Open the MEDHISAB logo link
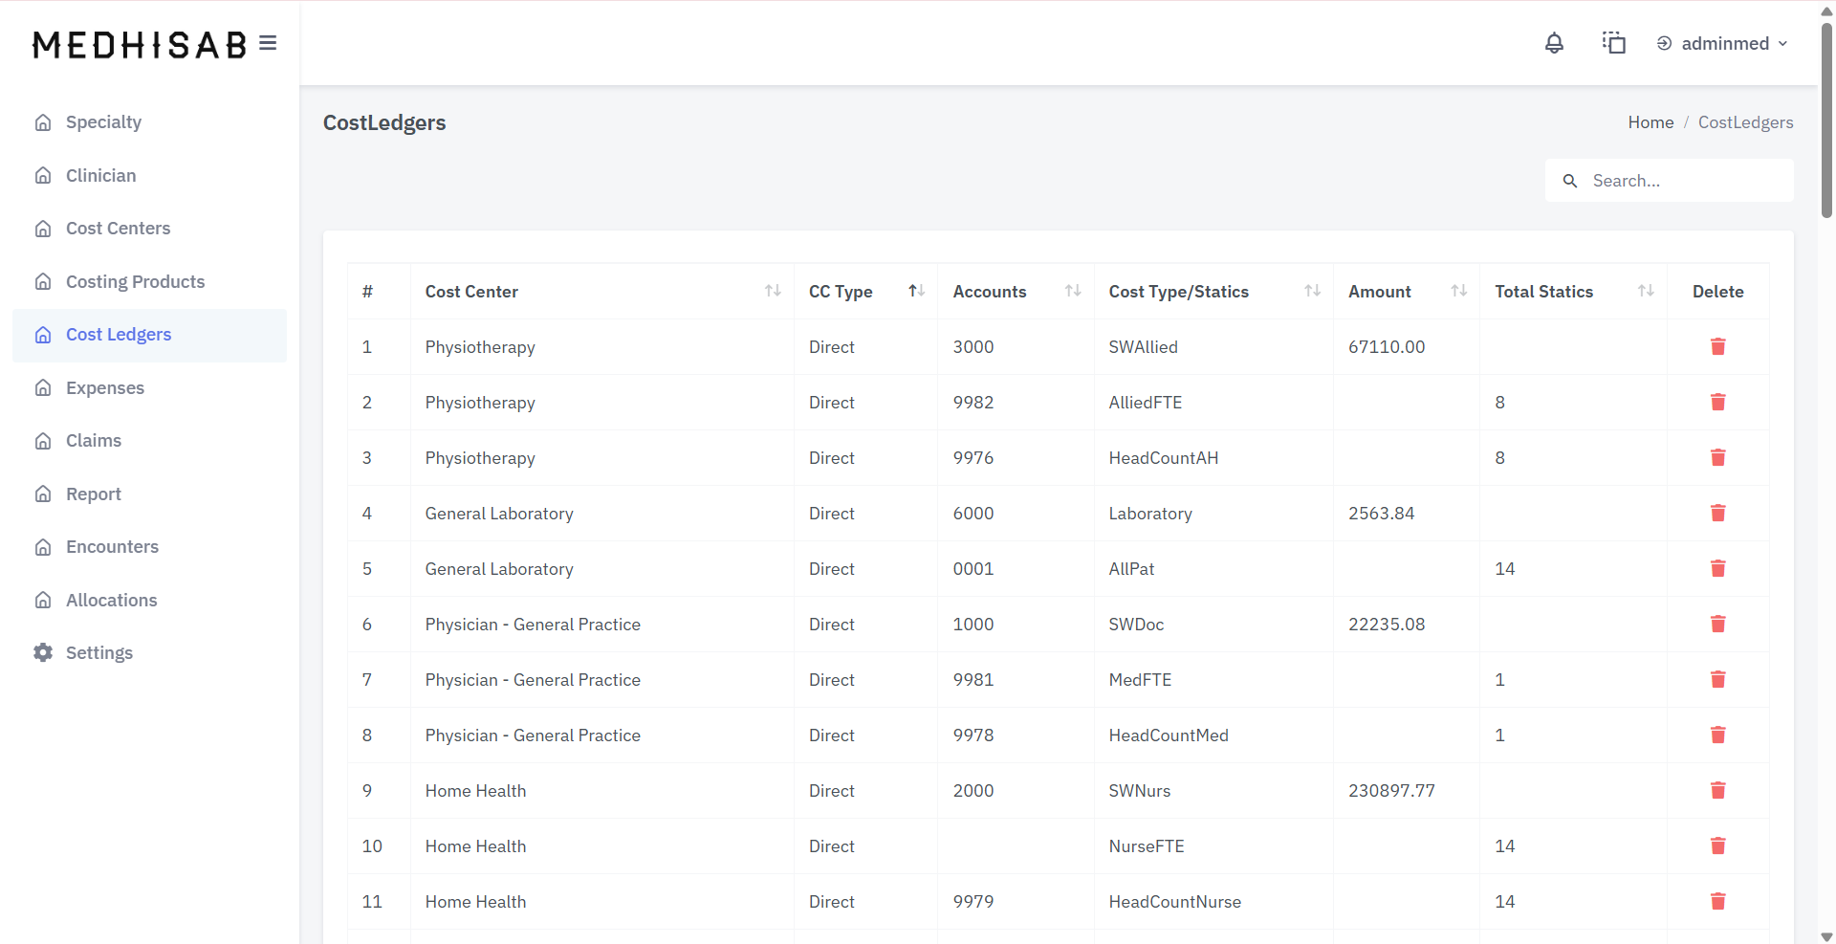Screen dimensions: 1836x944 tap(140, 45)
